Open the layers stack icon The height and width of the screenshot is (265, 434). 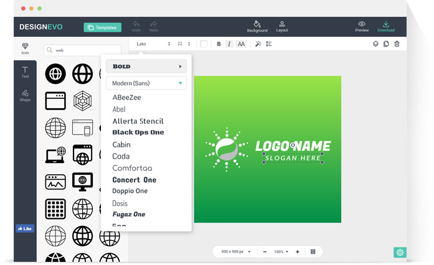[375, 44]
